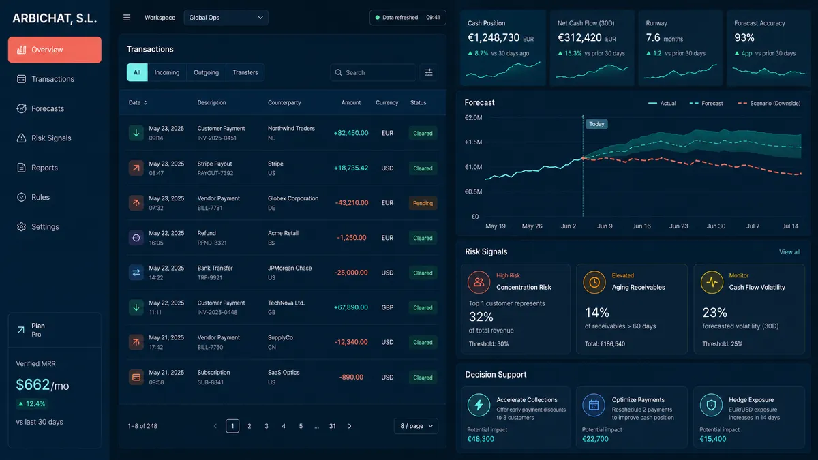Click the Accelerate Collections lightning icon
This screenshot has width=818, height=460.
[x=479, y=405]
